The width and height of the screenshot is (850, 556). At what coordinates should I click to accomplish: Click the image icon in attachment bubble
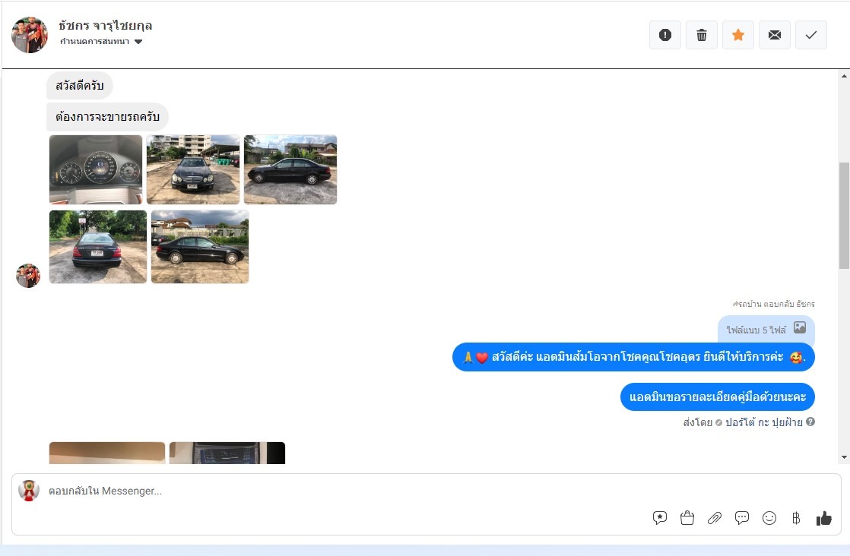[x=800, y=327]
